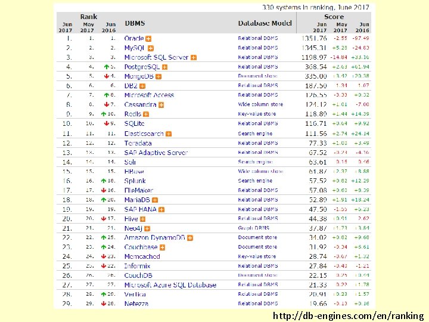Open the Microsoft SQL Server link
429x322 pixels.
[156, 57]
